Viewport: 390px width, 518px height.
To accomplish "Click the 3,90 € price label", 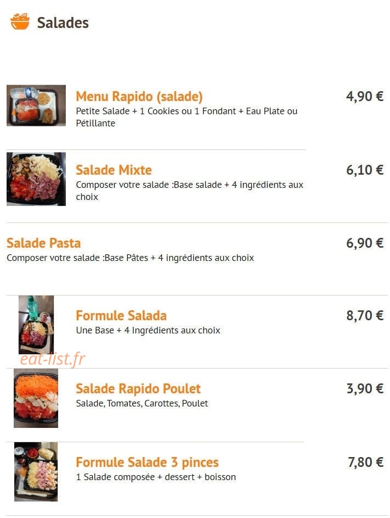I will click(365, 389).
